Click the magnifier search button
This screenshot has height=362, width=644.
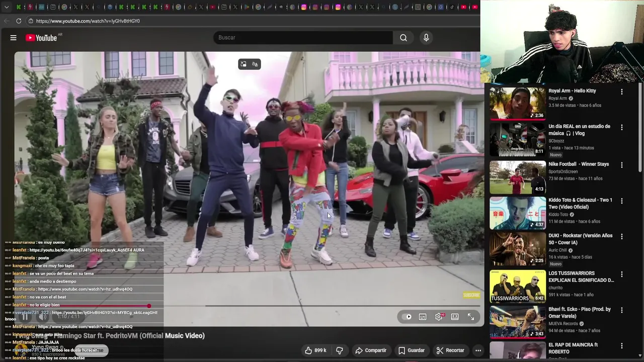point(404,38)
